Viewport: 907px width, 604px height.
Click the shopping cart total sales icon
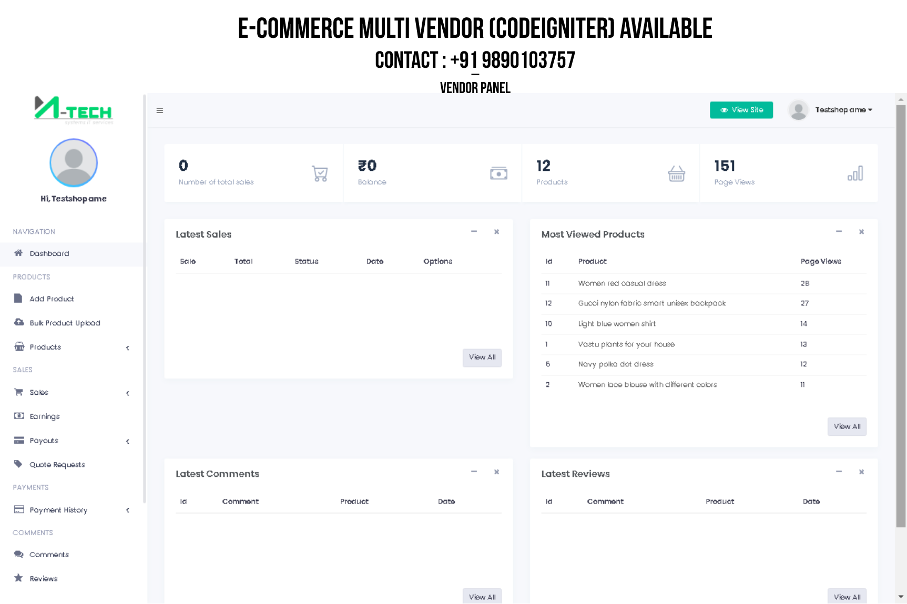click(320, 173)
